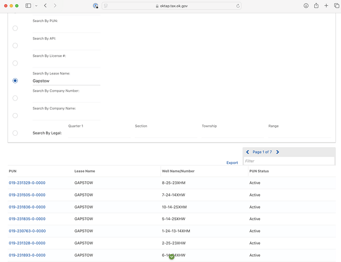This screenshot has width=341, height=262.
Task: Sort by the Lease Name column header
Action: 84,171
